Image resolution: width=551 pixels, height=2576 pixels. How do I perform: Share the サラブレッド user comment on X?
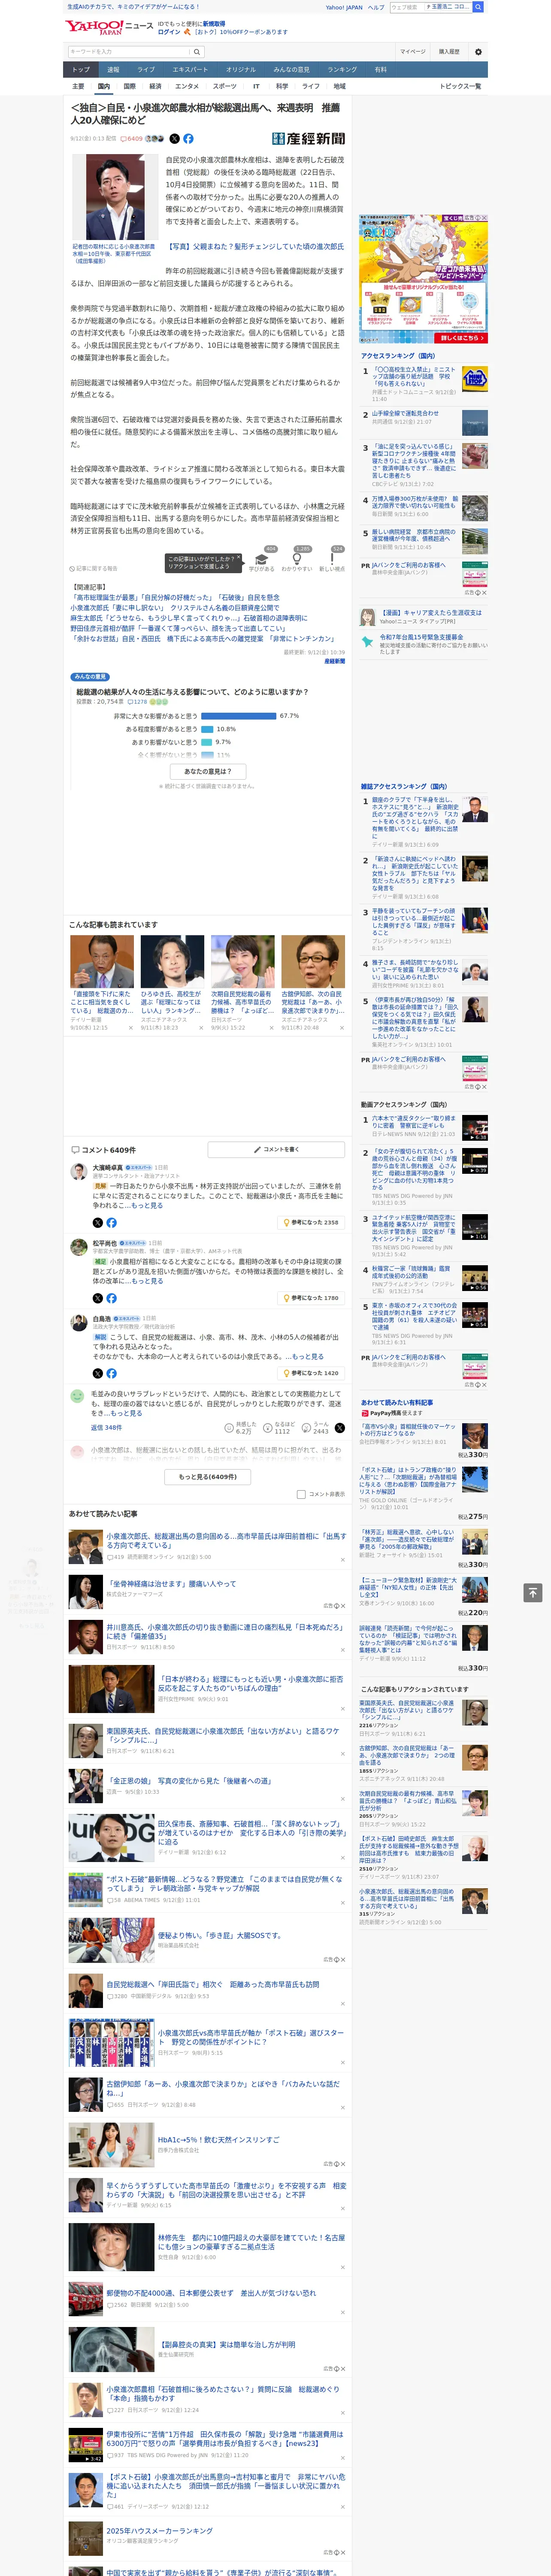(339, 1428)
